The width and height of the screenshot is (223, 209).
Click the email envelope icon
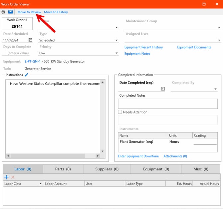tap(11, 12)
